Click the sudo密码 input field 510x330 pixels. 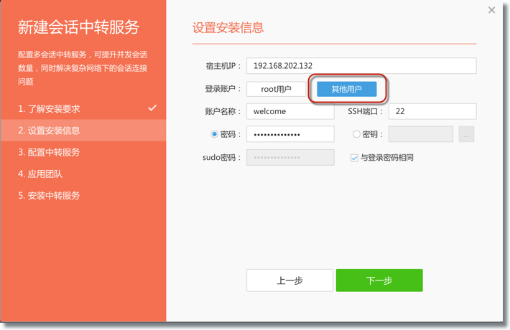point(289,157)
